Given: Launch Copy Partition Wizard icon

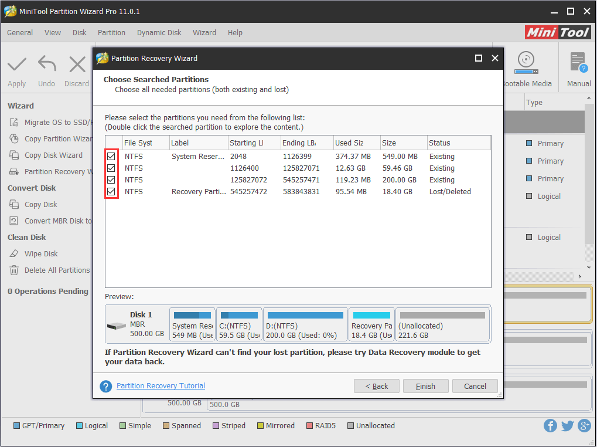Looking at the screenshot, I should pyautogui.click(x=14, y=138).
